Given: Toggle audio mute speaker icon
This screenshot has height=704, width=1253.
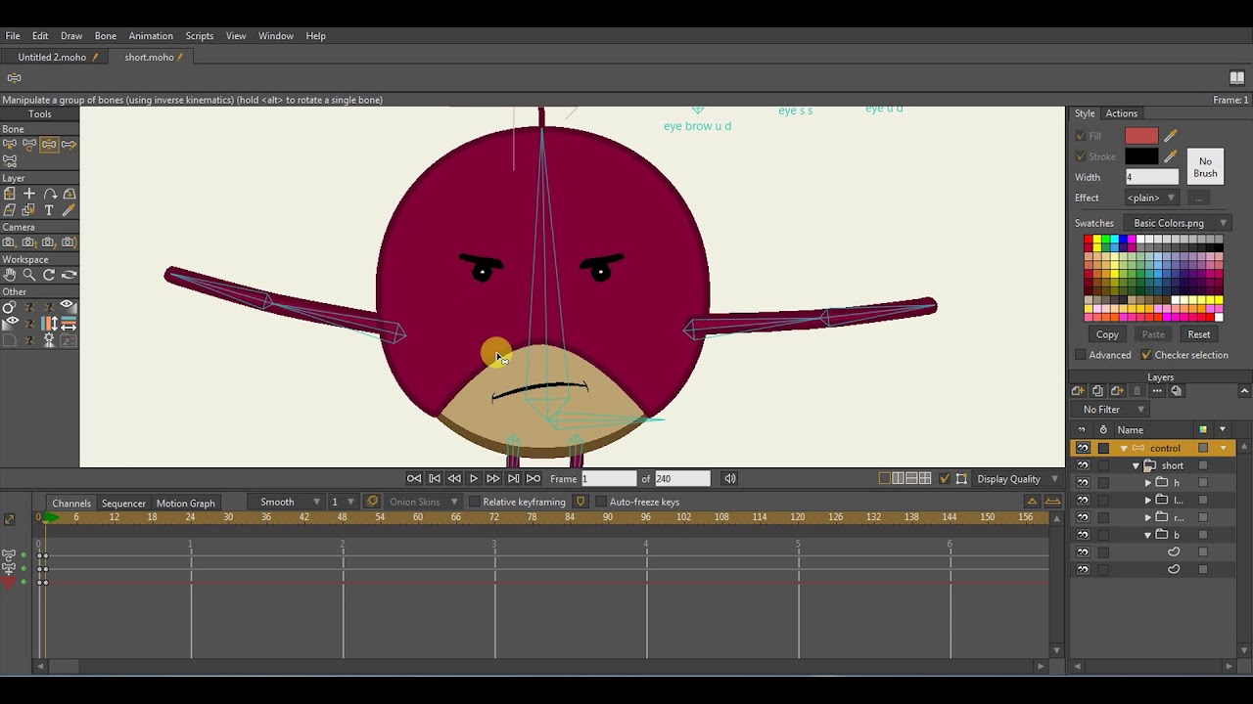Looking at the screenshot, I should pos(729,478).
